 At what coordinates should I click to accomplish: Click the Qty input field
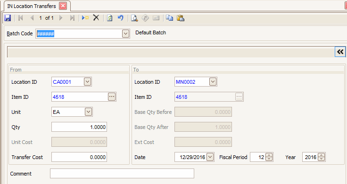(x=79, y=127)
